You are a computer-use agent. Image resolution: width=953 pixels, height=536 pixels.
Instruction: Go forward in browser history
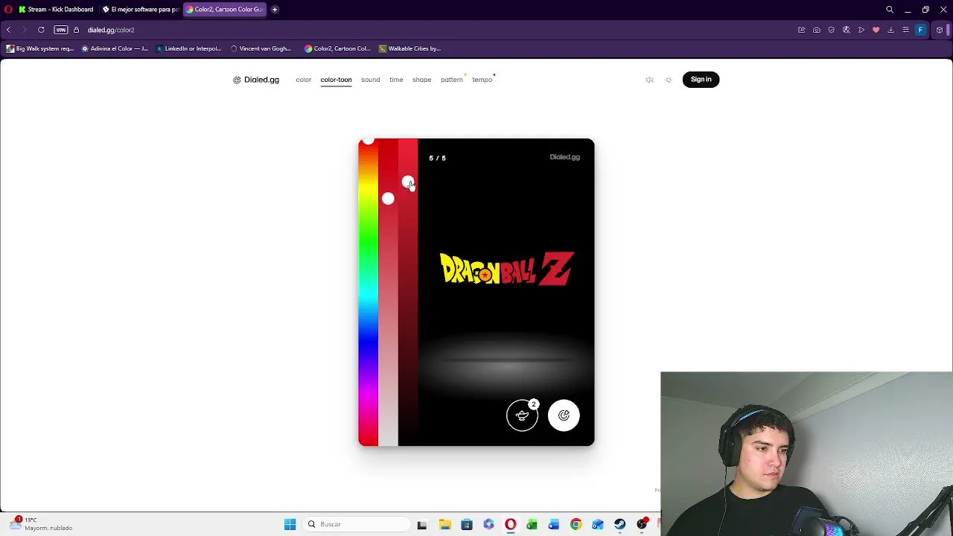click(25, 30)
